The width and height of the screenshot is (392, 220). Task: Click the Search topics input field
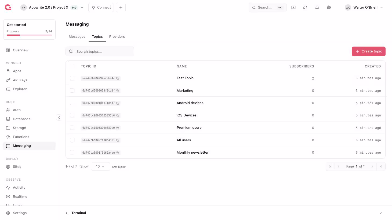pyautogui.click(x=100, y=51)
